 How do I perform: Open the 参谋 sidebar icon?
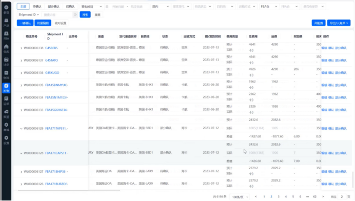(6, 9)
